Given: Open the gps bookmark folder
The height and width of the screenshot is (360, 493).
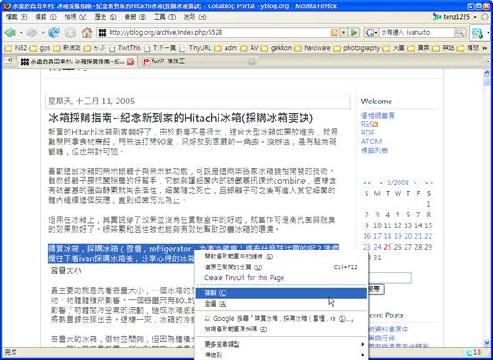Looking at the screenshot, I should coord(40,48).
